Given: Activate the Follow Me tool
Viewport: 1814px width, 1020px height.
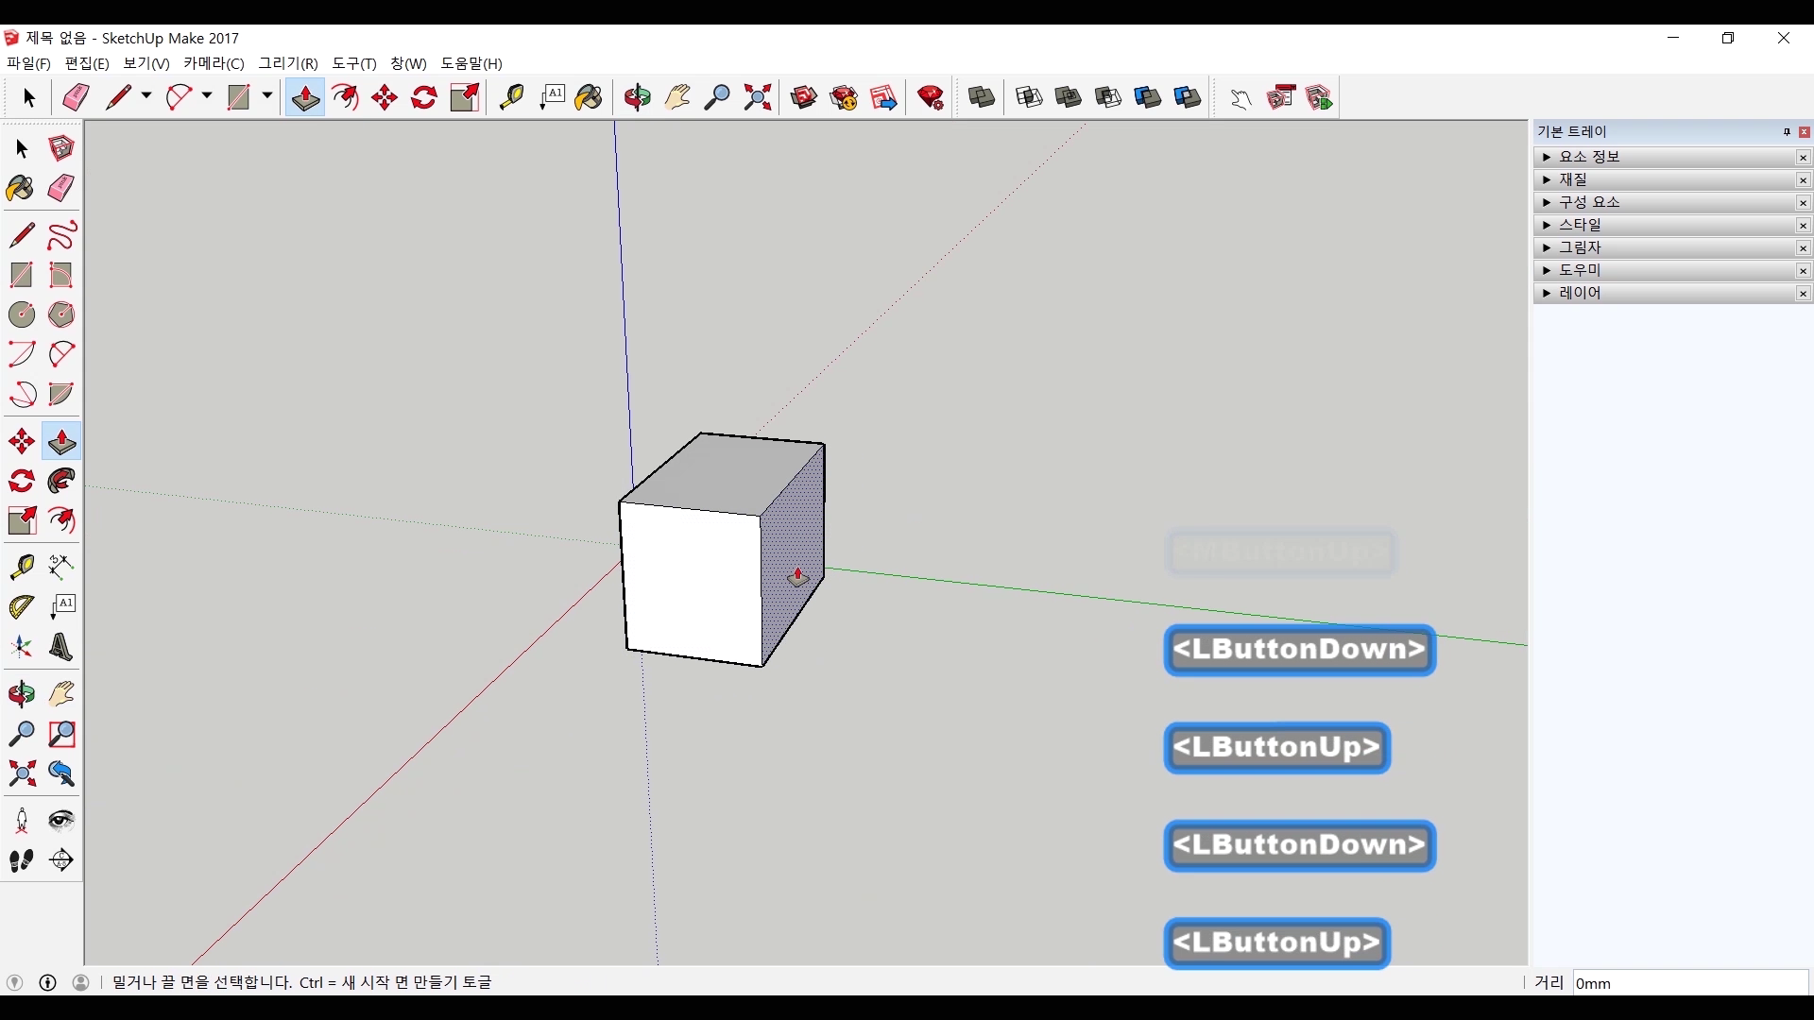Looking at the screenshot, I should coord(61,481).
